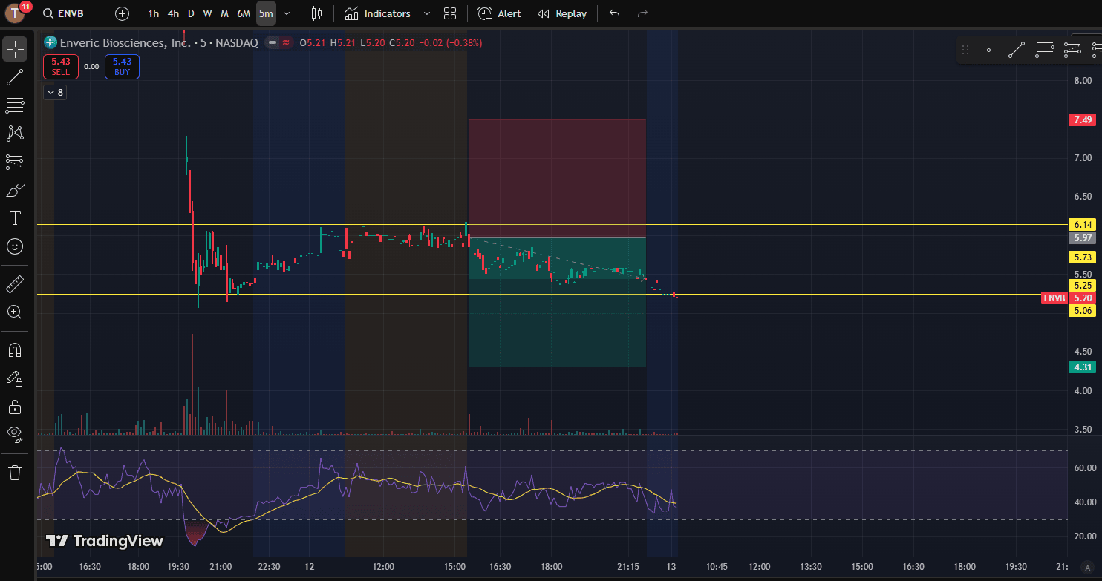
Task: Select the brush drawing tool
Action: coord(15,191)
